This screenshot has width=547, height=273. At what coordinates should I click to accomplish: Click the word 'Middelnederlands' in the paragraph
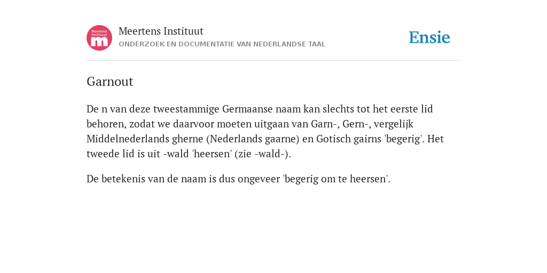coord(128,139)
